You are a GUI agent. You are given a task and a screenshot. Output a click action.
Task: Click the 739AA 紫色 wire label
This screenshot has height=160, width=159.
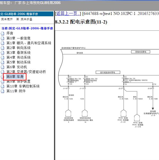(x=138, y=98)
